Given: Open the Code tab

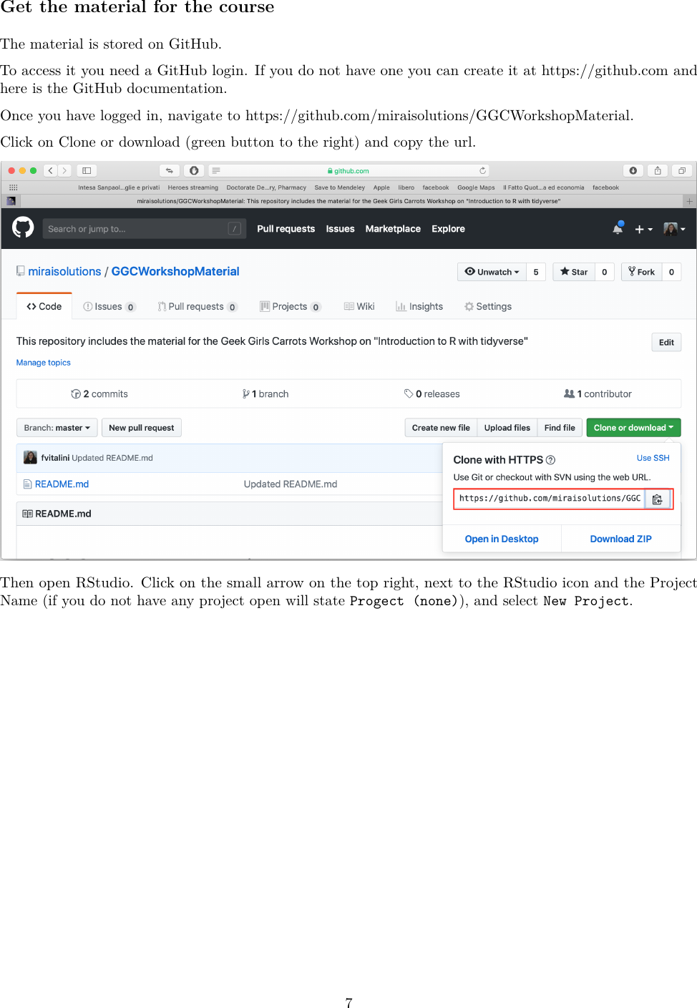Looking at the screenshot, I should click(x=44, y=306).
